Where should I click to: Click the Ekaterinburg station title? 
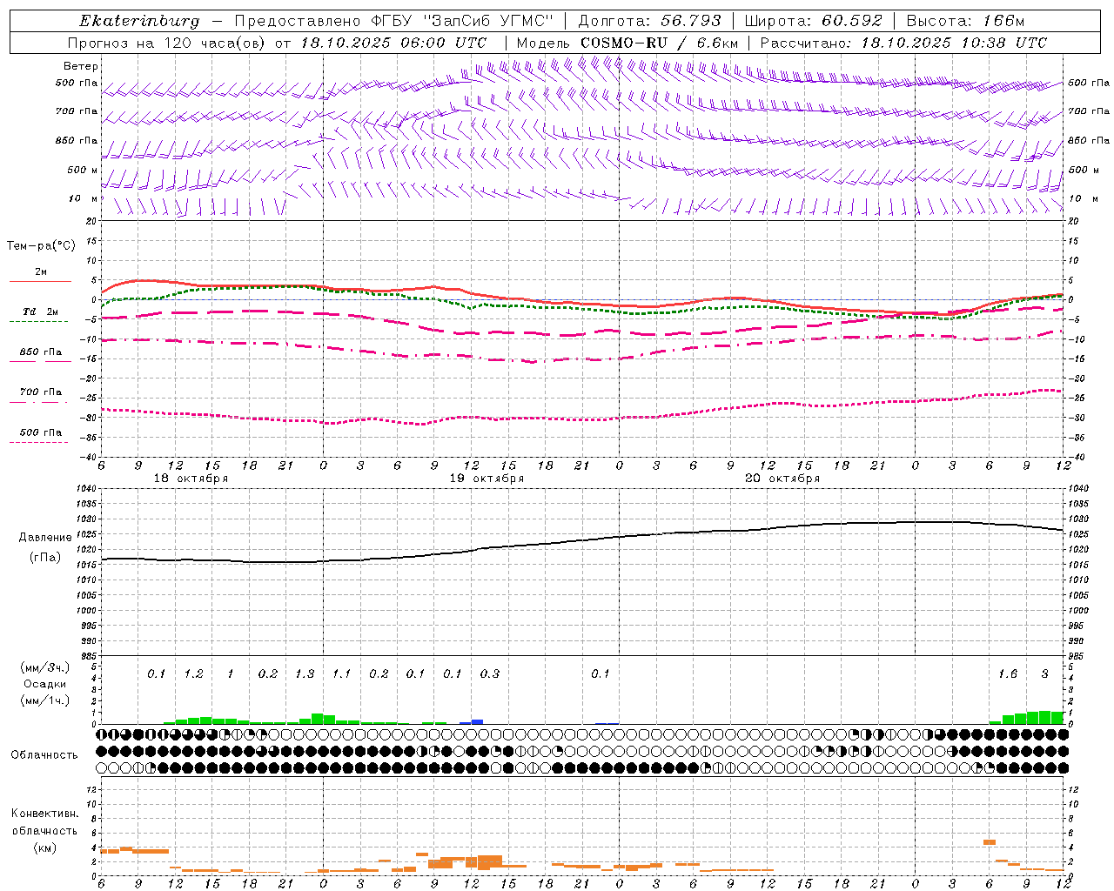pos(139,21)
